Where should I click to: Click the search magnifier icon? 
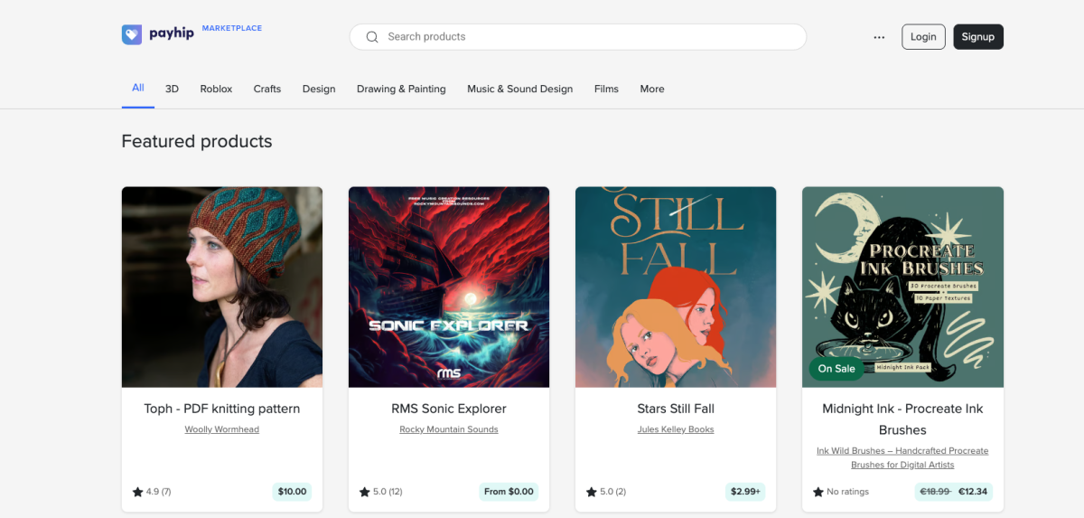[372, 37]
